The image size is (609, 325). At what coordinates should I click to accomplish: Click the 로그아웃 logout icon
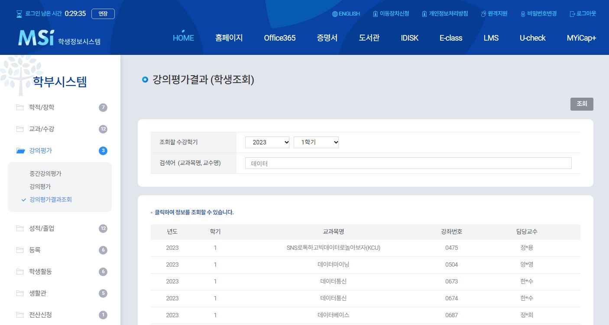[573, 13]
